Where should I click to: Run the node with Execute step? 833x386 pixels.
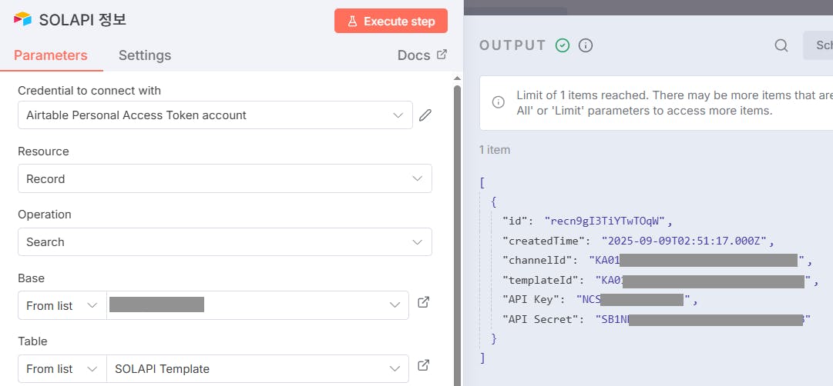(x=391, y=22)
